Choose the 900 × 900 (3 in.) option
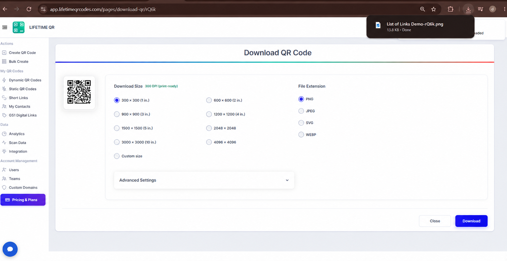Image resolution: width=507 pixels, height=261 pixels. (x=117, y=114)
